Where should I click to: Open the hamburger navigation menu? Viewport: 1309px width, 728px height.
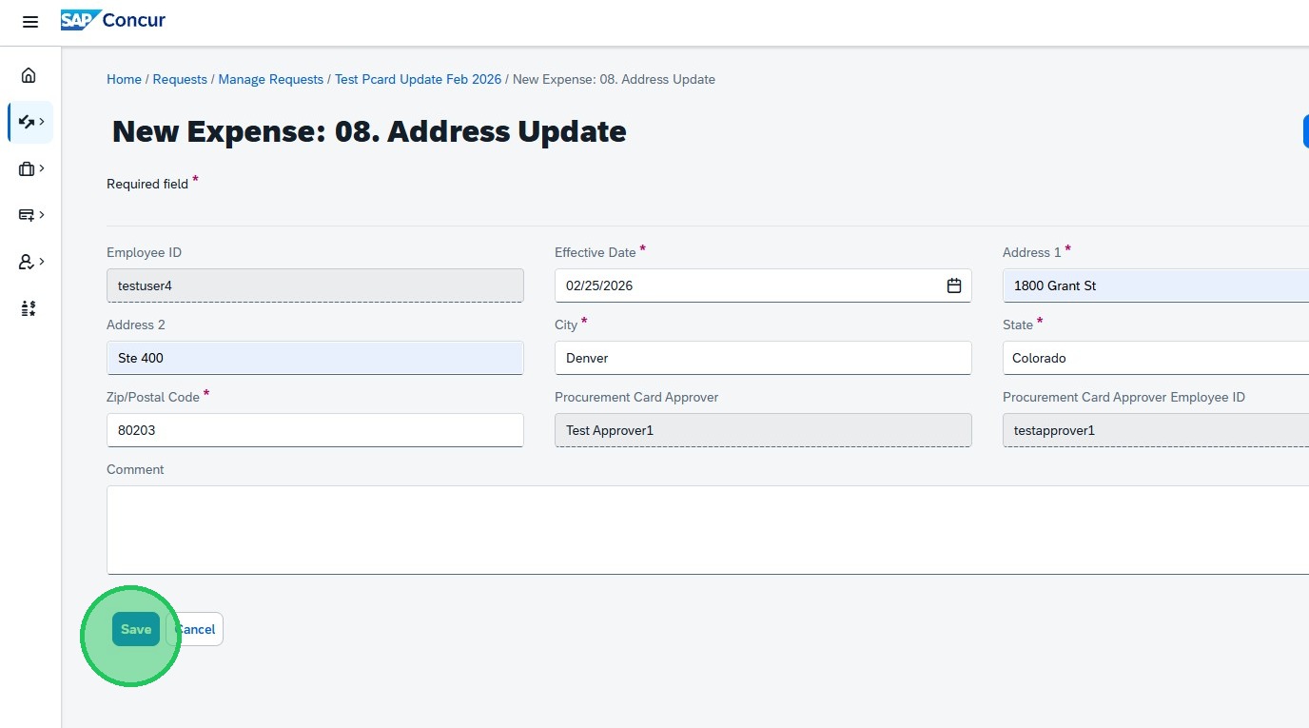pyautogui.click(x=30, y=22)
